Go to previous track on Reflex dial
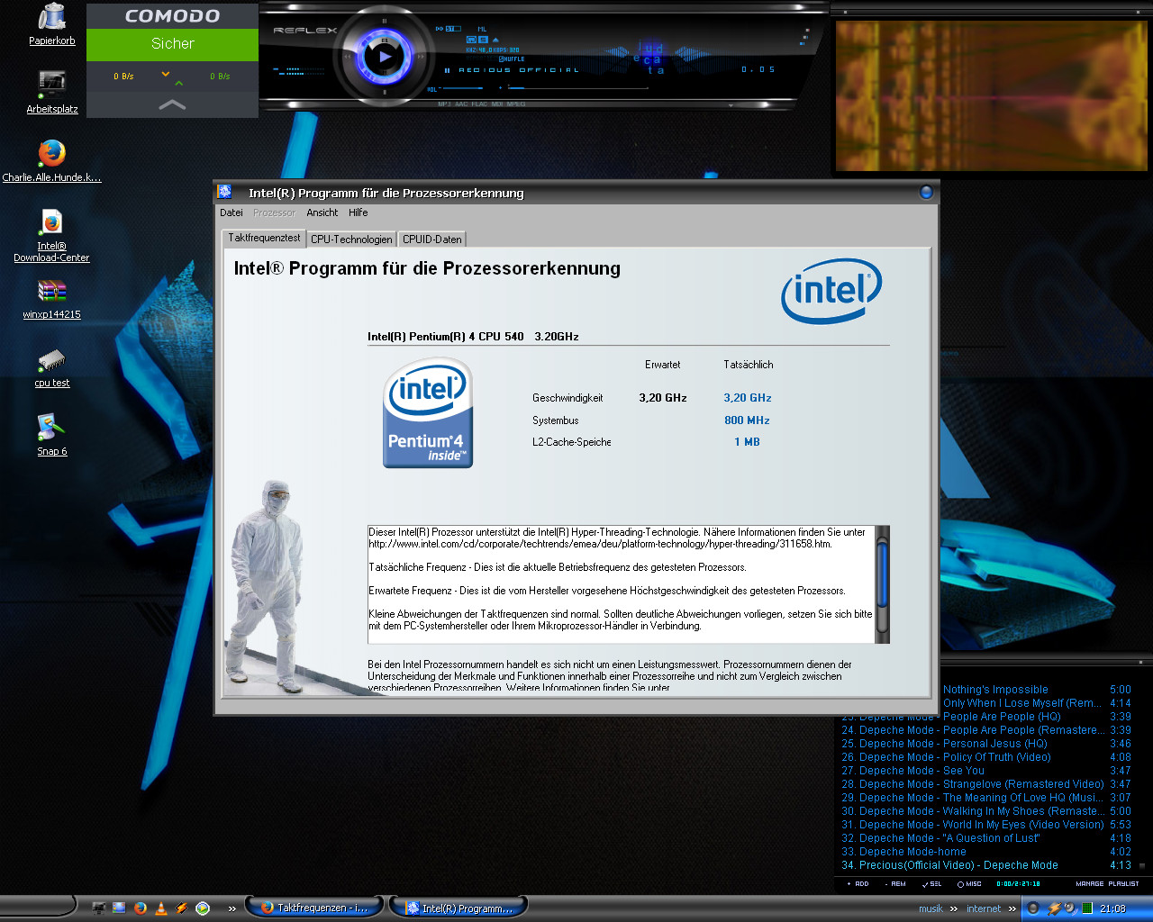Viewport: 1153px width, 922px height. [x=347, y=57]
